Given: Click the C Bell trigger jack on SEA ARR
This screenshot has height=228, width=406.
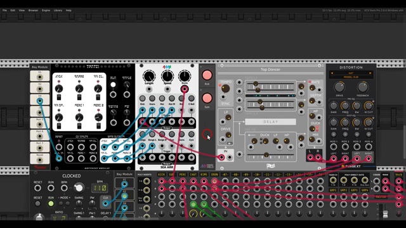Looking at the screenshot, I should tap(192, 110).
